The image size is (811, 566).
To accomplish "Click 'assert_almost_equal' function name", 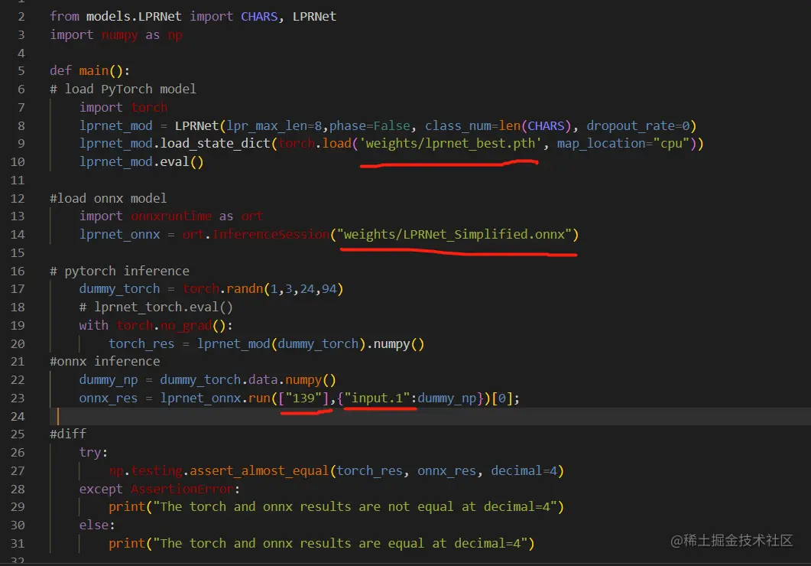I will click(259, 471).
